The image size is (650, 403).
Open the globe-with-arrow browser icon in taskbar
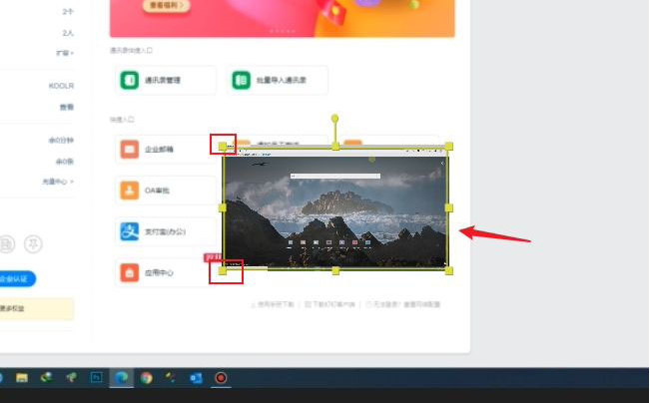click(46, 377)
